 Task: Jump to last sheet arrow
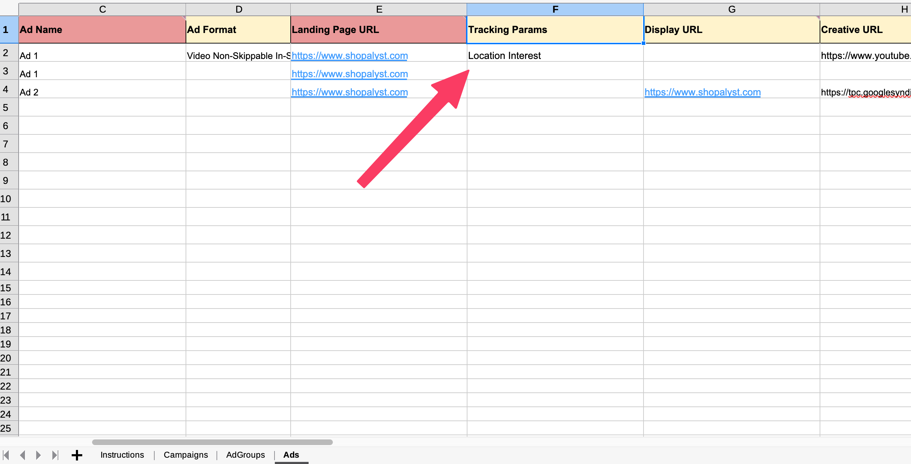(x=55, y=455)
